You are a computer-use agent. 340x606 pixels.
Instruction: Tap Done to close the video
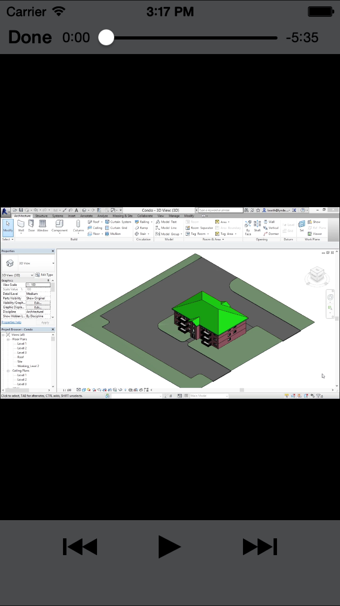pos(30,37)
